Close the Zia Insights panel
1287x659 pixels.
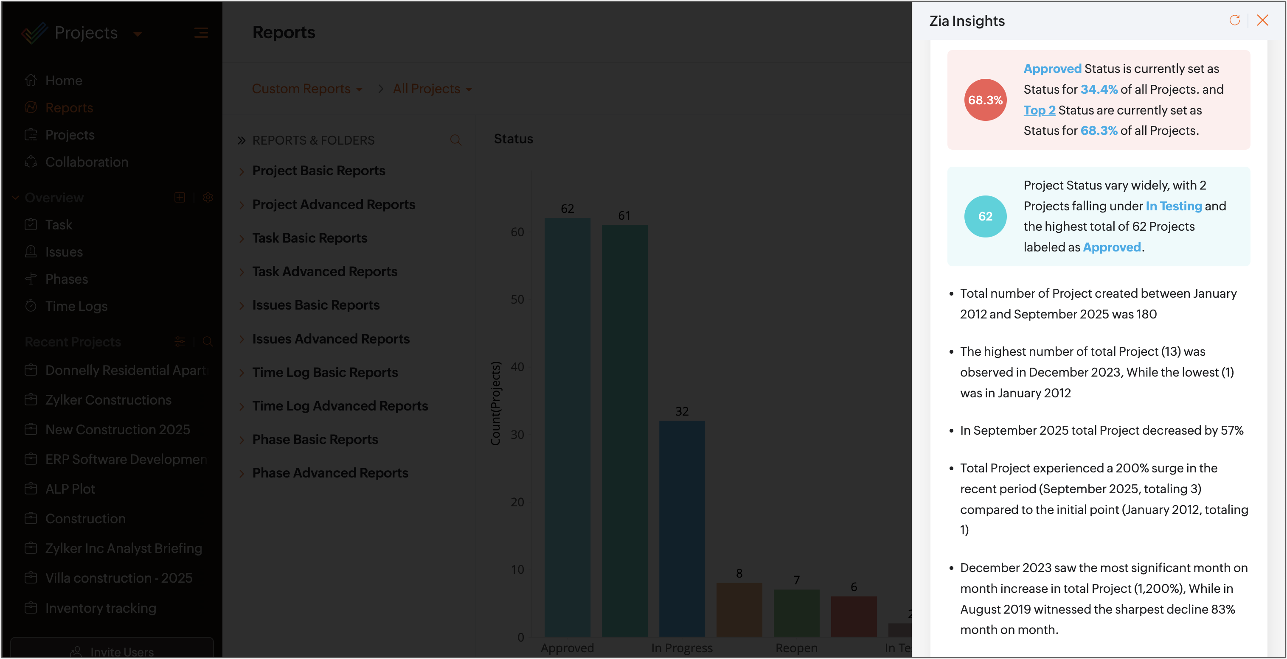(1262, 20)
